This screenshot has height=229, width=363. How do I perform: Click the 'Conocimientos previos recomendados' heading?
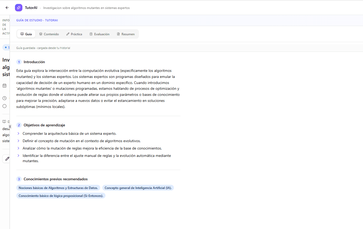point(56,179)
